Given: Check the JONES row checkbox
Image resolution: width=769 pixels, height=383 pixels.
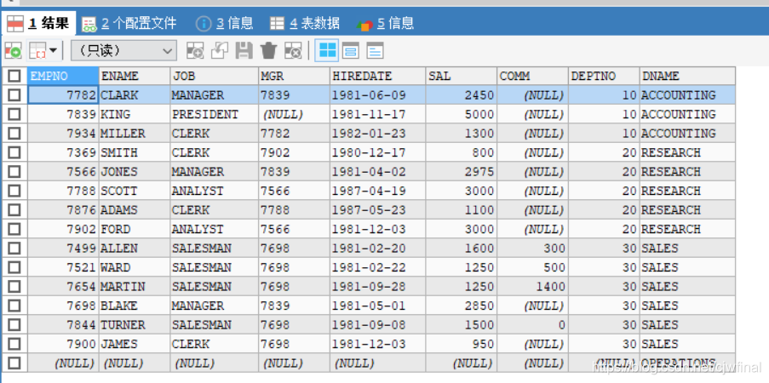Looking at the screenshot, I should 14,171.
